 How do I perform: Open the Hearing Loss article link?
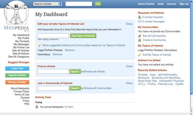coord(166,84)
